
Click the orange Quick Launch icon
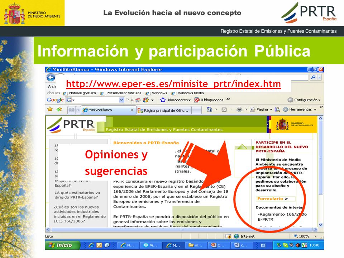click(99, 245)
